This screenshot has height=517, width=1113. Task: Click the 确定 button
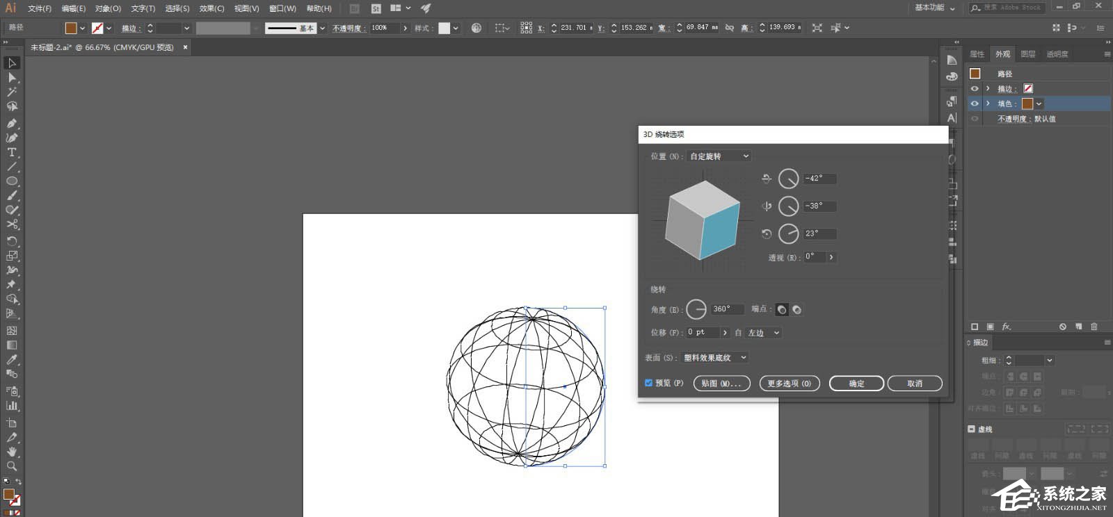tap(856, 384)
